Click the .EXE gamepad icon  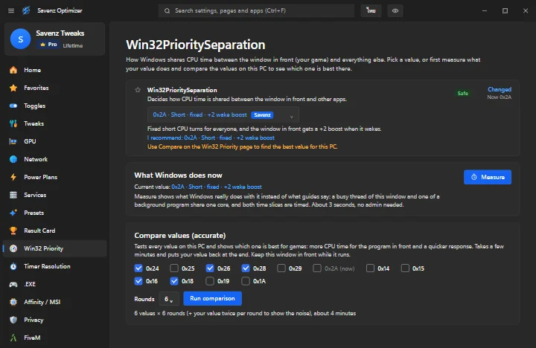[x=13, y=284]
